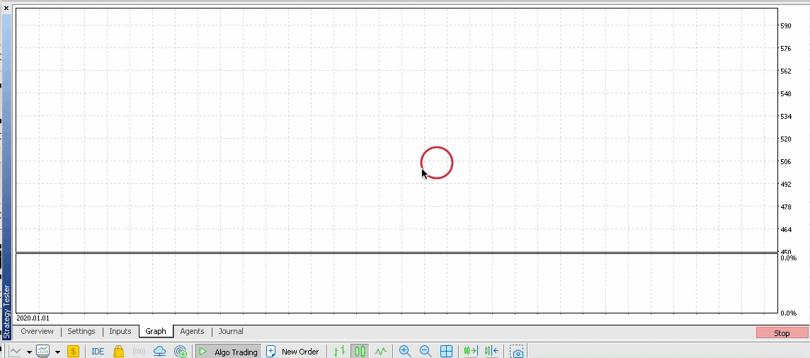This screenshot has height=358, width=810.
Task: Click the yellow dollar symbols icon
Action: tap(73, 352)
